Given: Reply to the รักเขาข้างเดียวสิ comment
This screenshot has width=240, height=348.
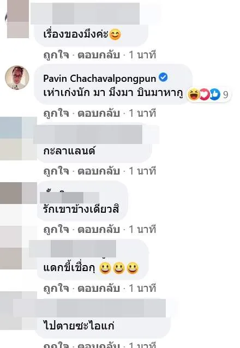Looking at the screenshot, I should coord(99,230).
